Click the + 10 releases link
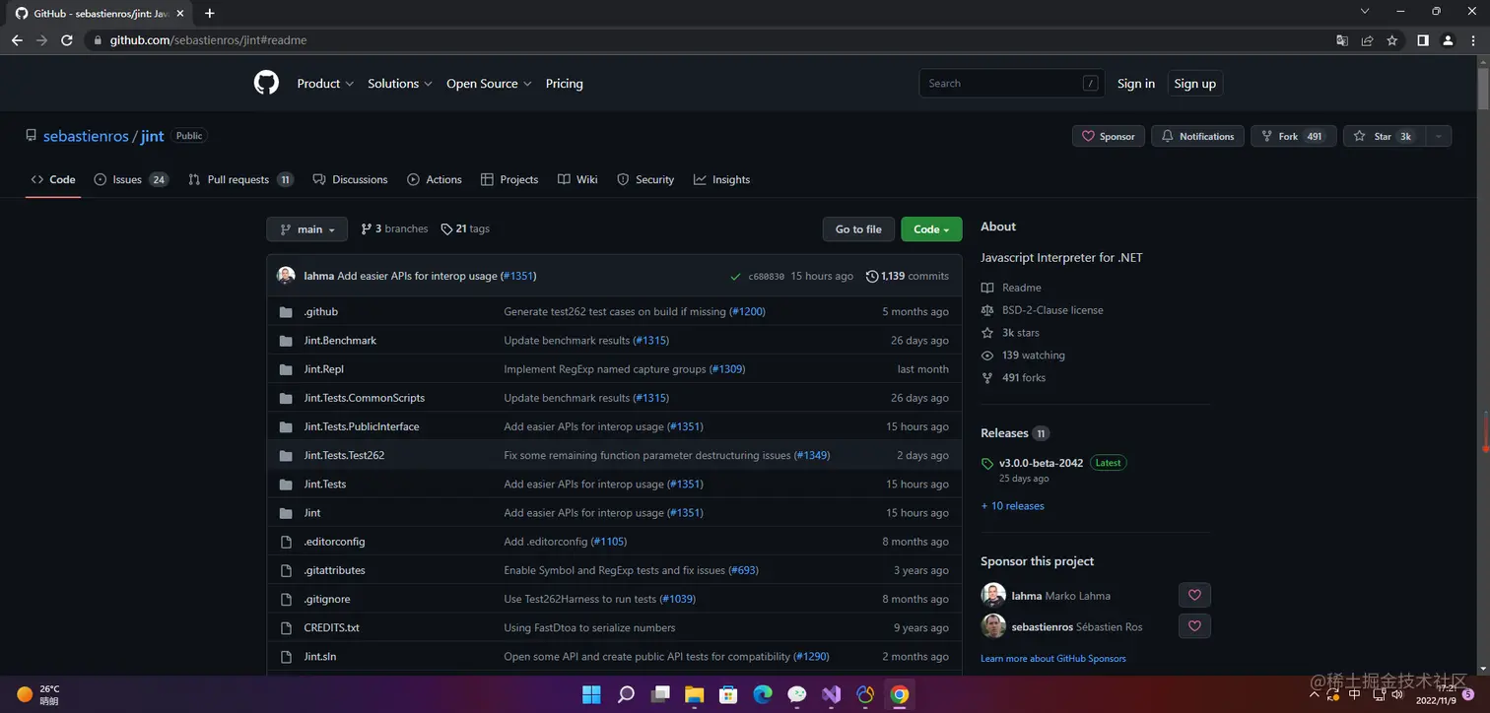This screenshot has width=1490, height=713. pyautogui.click(x=1012, y=506)
